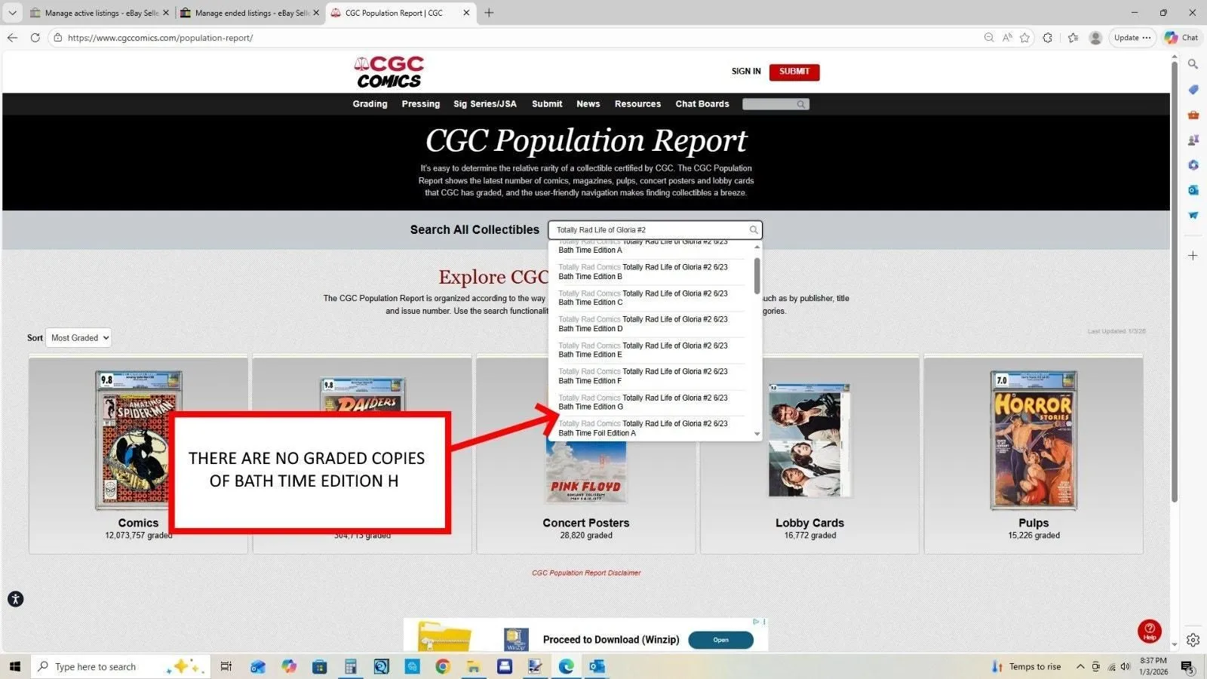Open the CGC Population Report Disclaimer
The height and width of the screenshot is (679, 1207).
coord(586,573)
